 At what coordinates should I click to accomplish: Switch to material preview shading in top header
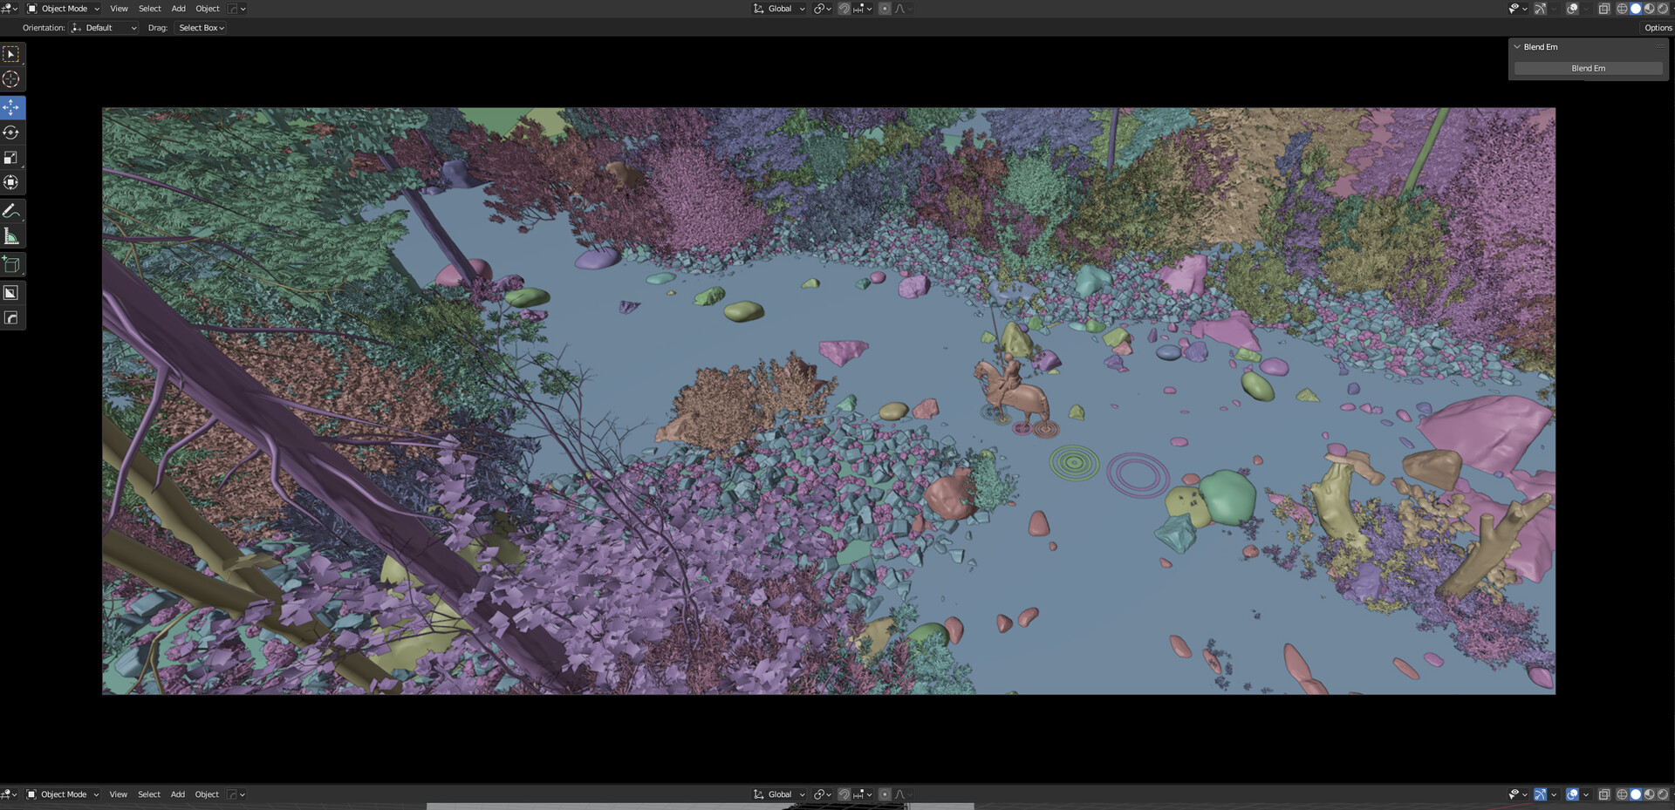coord(1649,9)
